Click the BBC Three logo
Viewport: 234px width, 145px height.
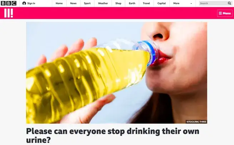[9, 13]
